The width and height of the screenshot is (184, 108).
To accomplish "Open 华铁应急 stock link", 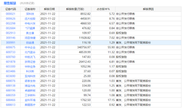I will click(x=30, y=67).
